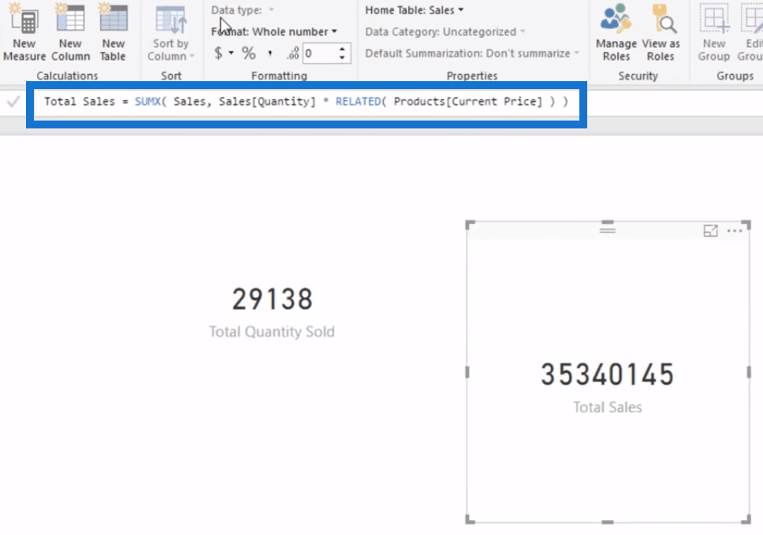
Task: Click the Total Quantity Sold label
Action: pos(272,332)
